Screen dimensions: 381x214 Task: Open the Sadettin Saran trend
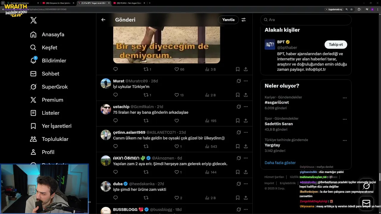[279, 124]
